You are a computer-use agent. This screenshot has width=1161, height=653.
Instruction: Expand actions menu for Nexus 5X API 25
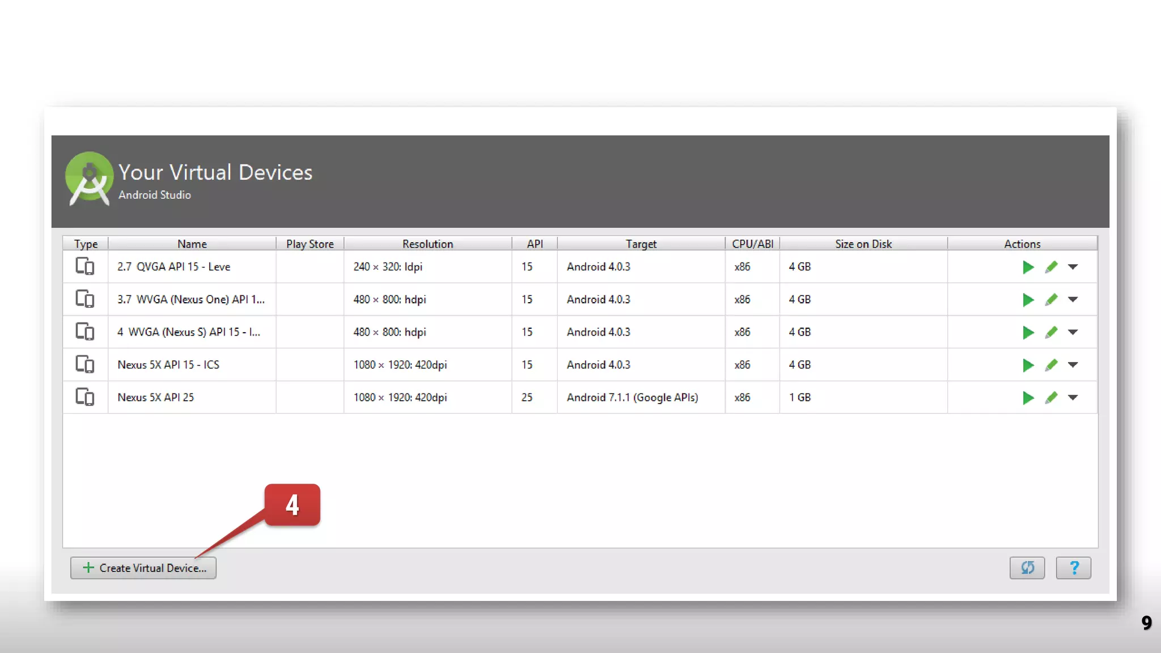click(1073, 398)
